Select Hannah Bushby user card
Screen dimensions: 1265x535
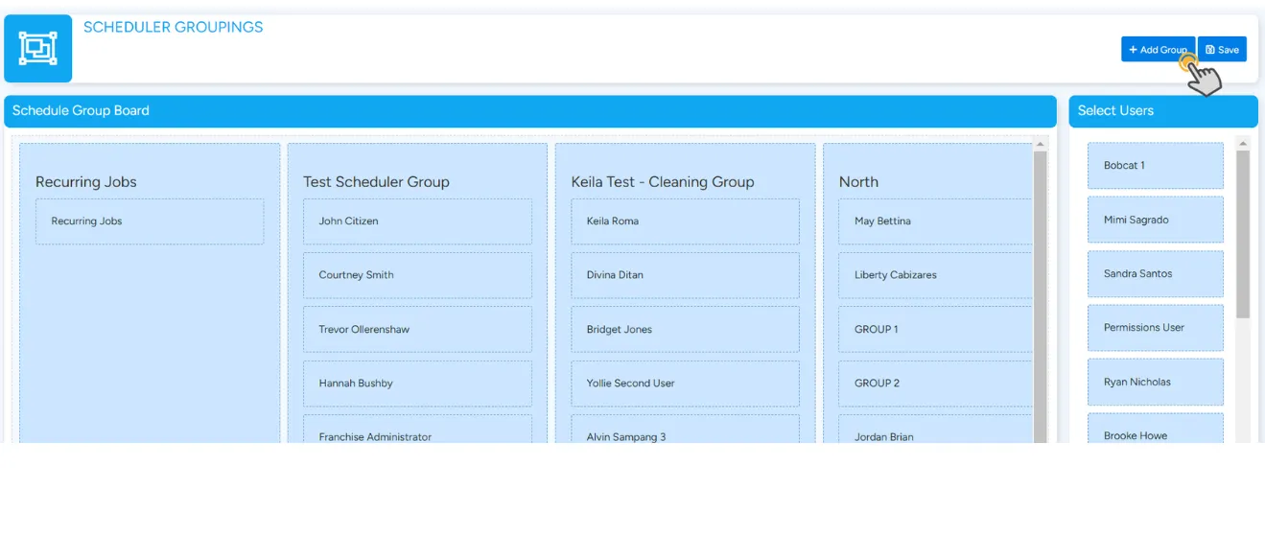click(x=417, y=384)
